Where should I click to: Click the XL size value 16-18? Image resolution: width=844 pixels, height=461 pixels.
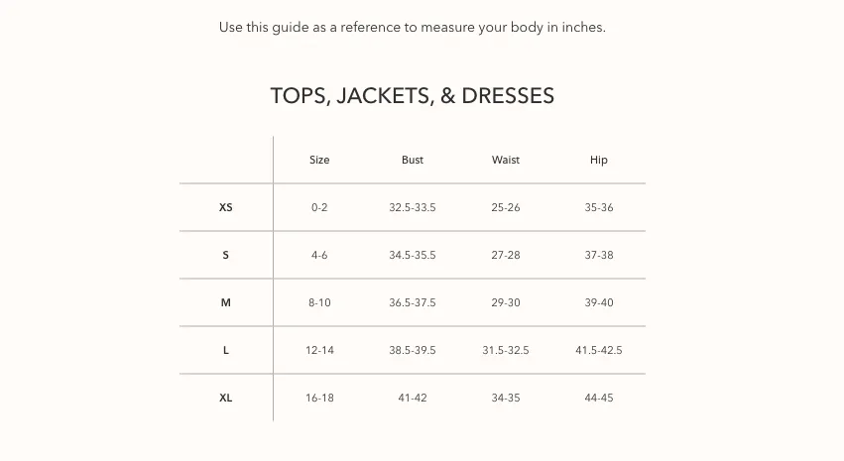pyautogui.click(x=319, y=399)
